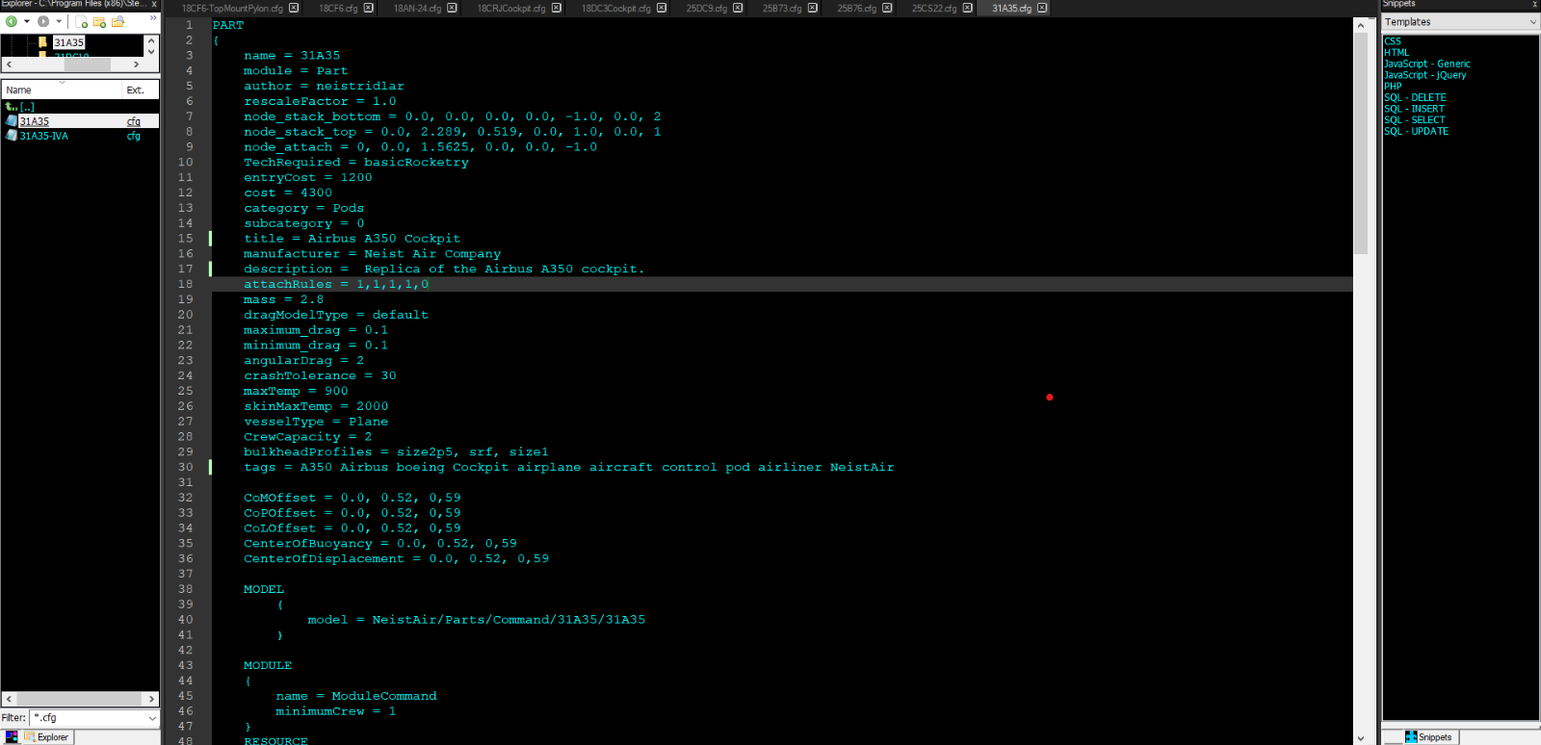Close the 25B76.cfg tab

(x=887, y=8)
